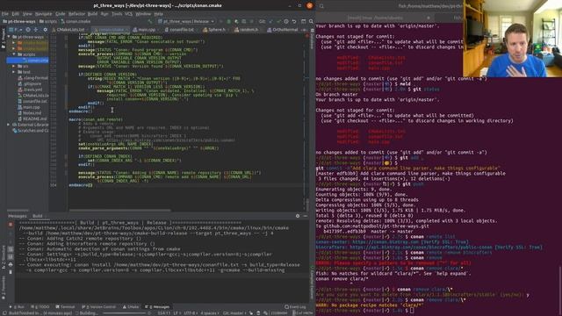Click the scripts breadcrumb folder
Image resolution: width=562 pixels, height=316 pixels.
pos(48,21)
